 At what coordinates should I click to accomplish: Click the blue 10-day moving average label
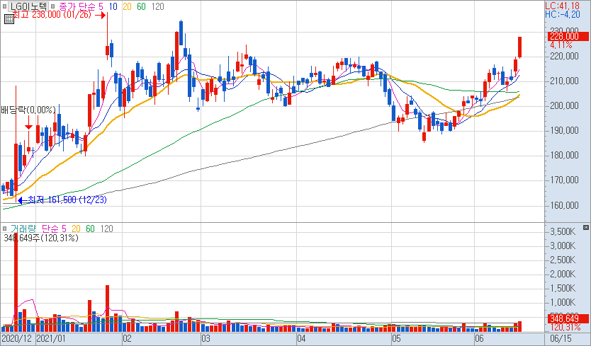(113, 6)
